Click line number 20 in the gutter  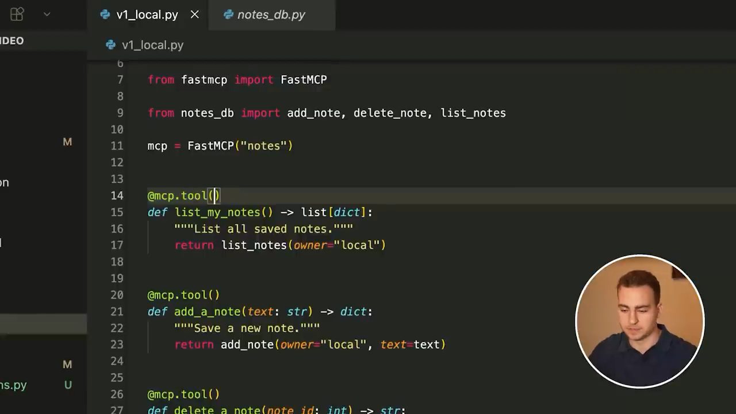[117, 295]
